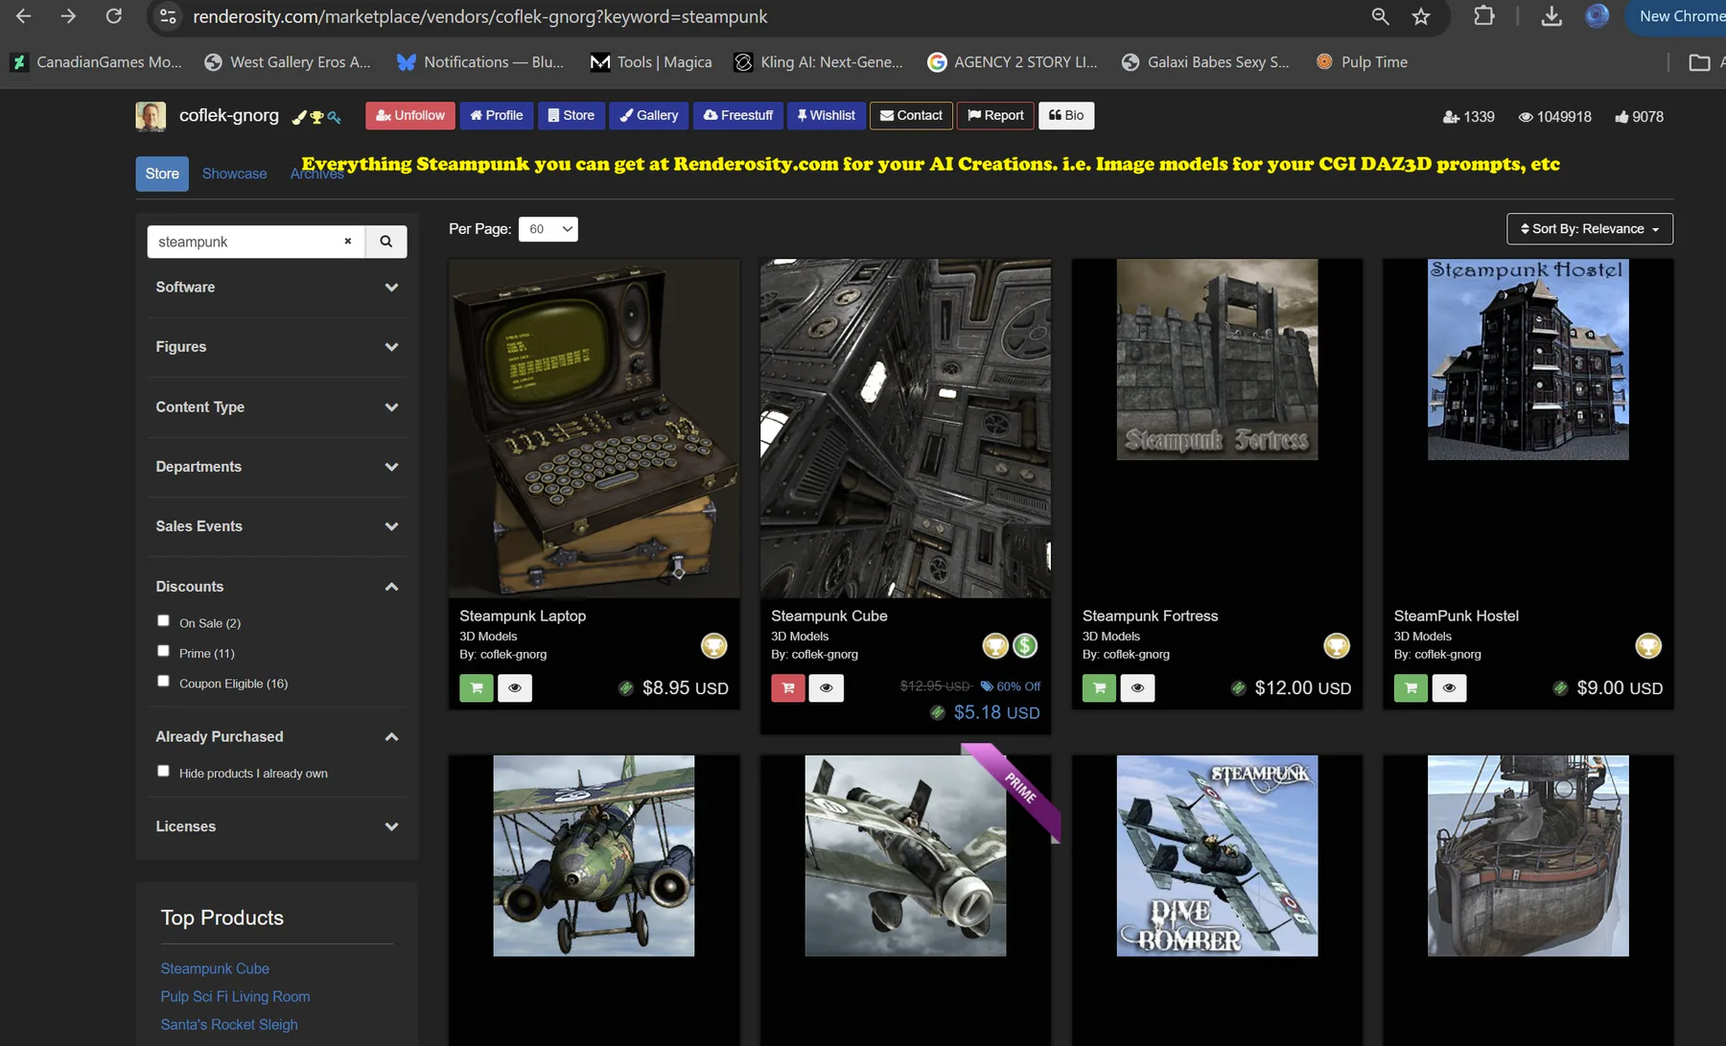The width and height of the screenshot is (1726, 1046).
Task: Open Chrome downloads icon
Action: coord(1551,16)
